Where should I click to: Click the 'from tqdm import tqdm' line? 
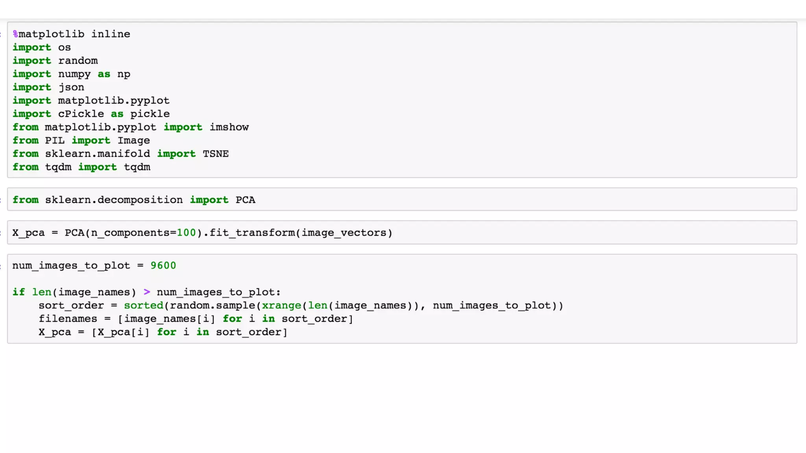(81, 167)
